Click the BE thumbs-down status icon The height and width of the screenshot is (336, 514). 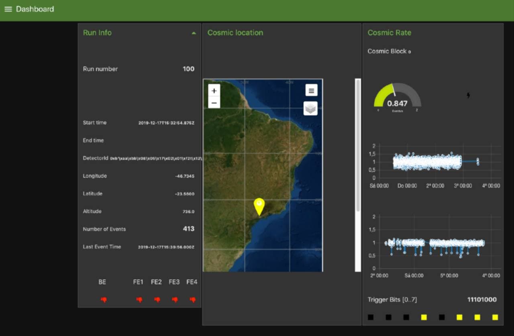tap(104, 300)
